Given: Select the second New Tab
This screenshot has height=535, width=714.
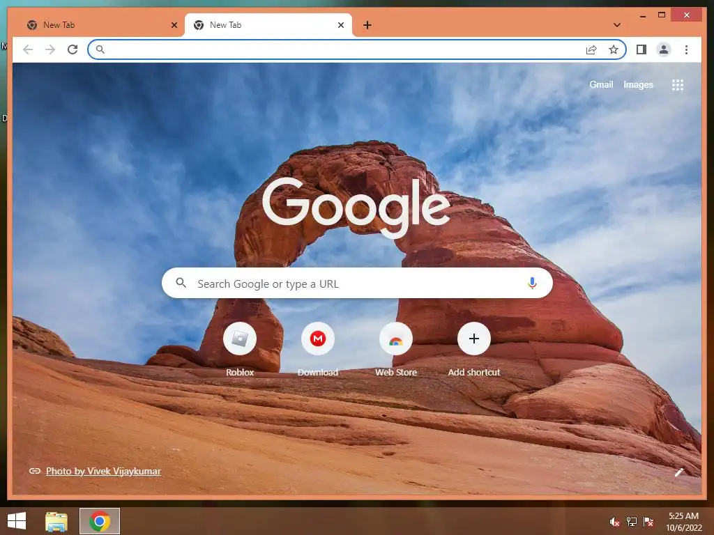Looking at the screenshot, I should point(268,25).
